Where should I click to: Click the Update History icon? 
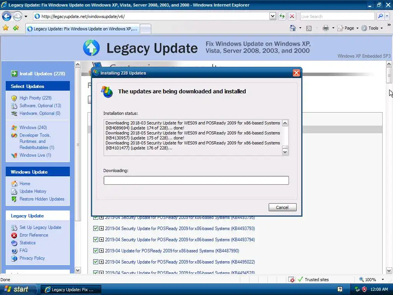click(14, 191)
